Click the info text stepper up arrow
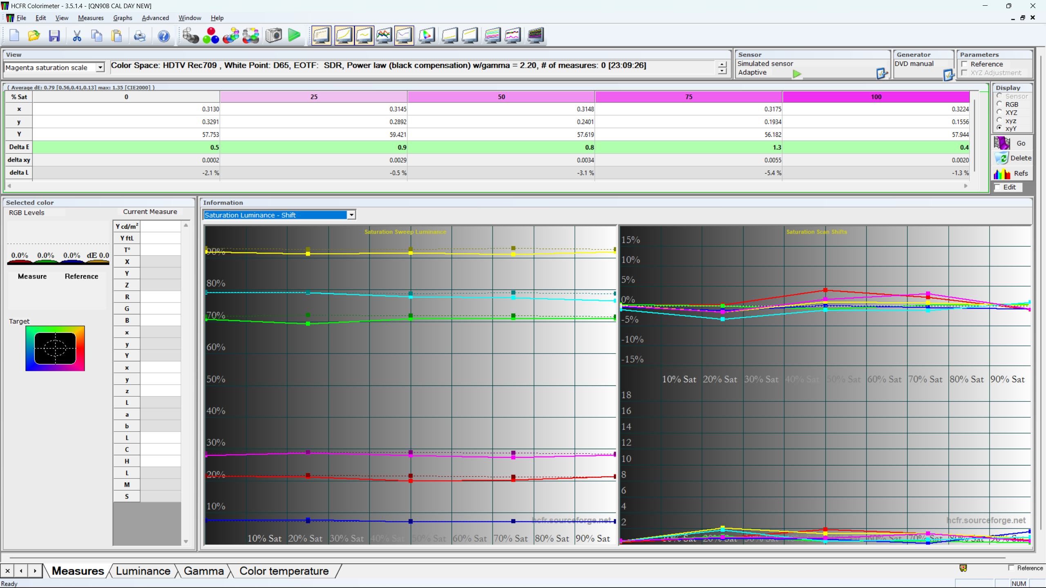The width and height of the screenshot is (1046, 588). coord(722,64)
